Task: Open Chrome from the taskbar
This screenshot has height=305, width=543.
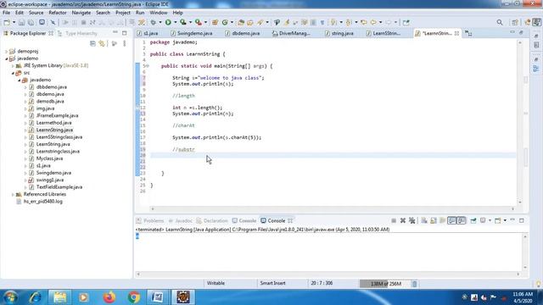Action: tap(134, 297)
